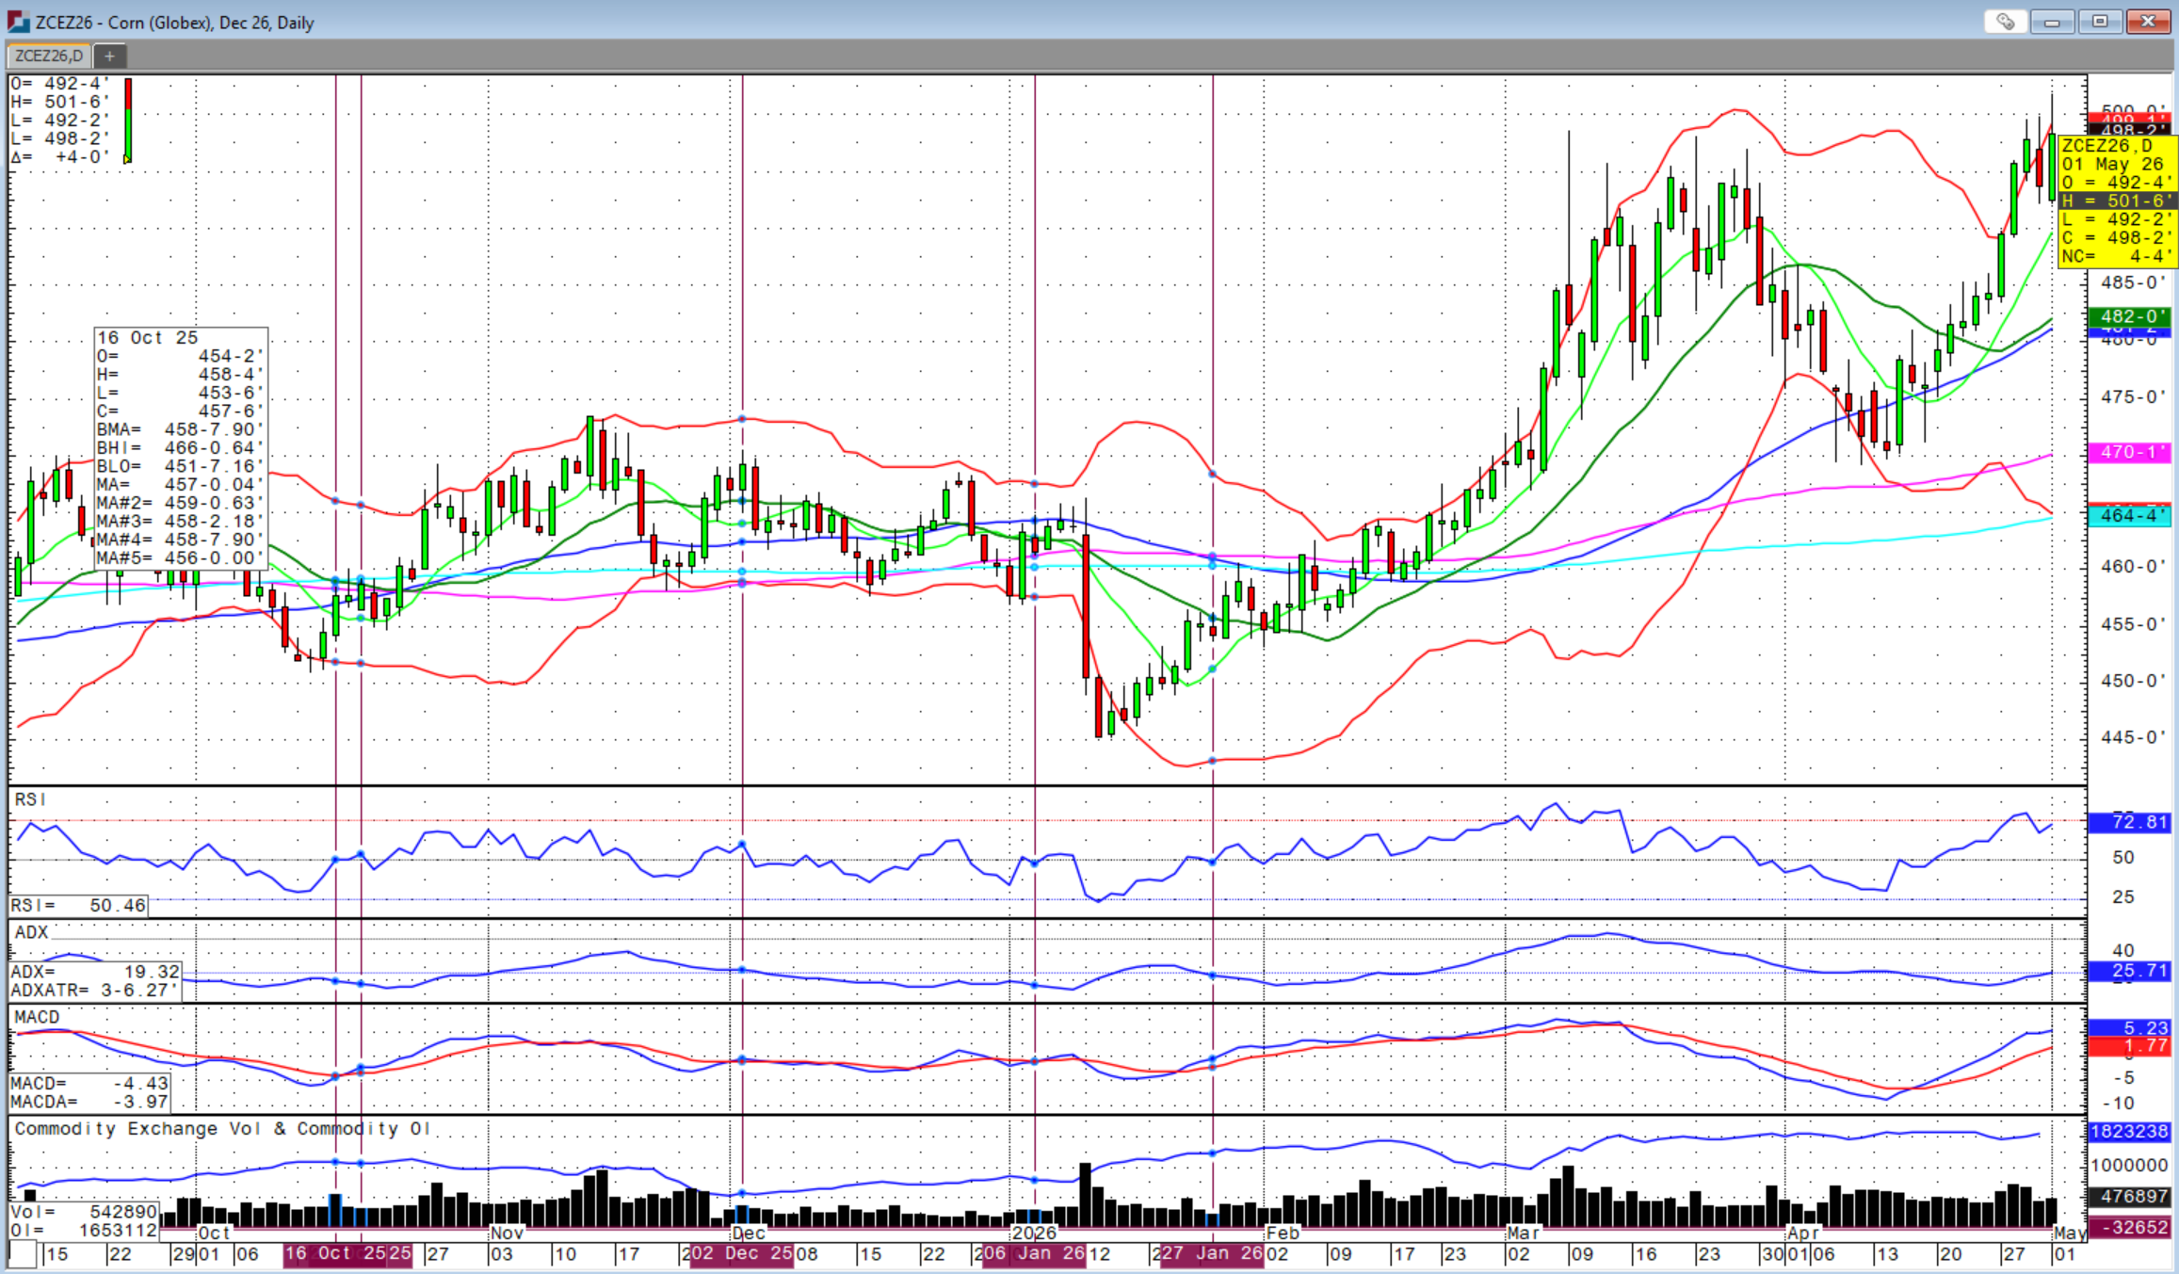The height and width of the screenshot is (1274, 2179).
Task: Click the ADX study label
Action: point(31,932)
